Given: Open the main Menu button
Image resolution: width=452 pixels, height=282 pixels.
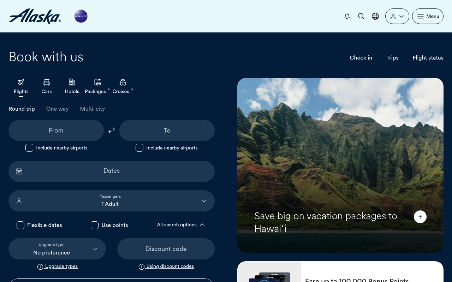Looking at the screenshot, I should coord(428,16).
